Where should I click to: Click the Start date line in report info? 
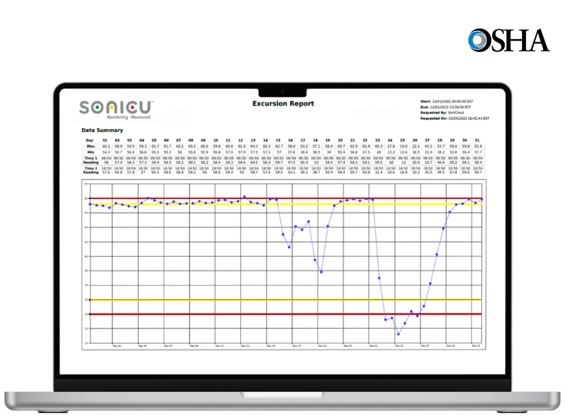coord(450,101)
